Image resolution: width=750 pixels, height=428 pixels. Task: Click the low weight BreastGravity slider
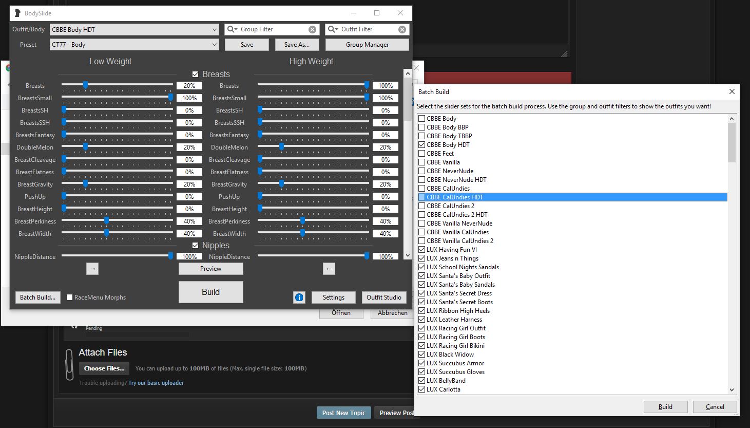[x=117, y=184]
